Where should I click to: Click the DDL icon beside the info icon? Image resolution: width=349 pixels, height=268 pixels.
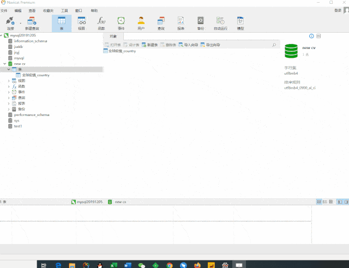point(318,36)
